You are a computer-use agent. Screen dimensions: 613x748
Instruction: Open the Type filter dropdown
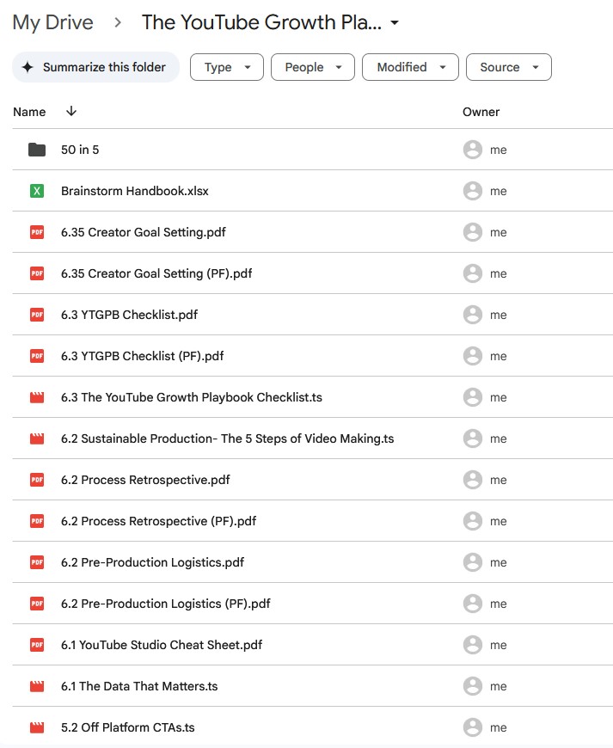coord(226,67)
